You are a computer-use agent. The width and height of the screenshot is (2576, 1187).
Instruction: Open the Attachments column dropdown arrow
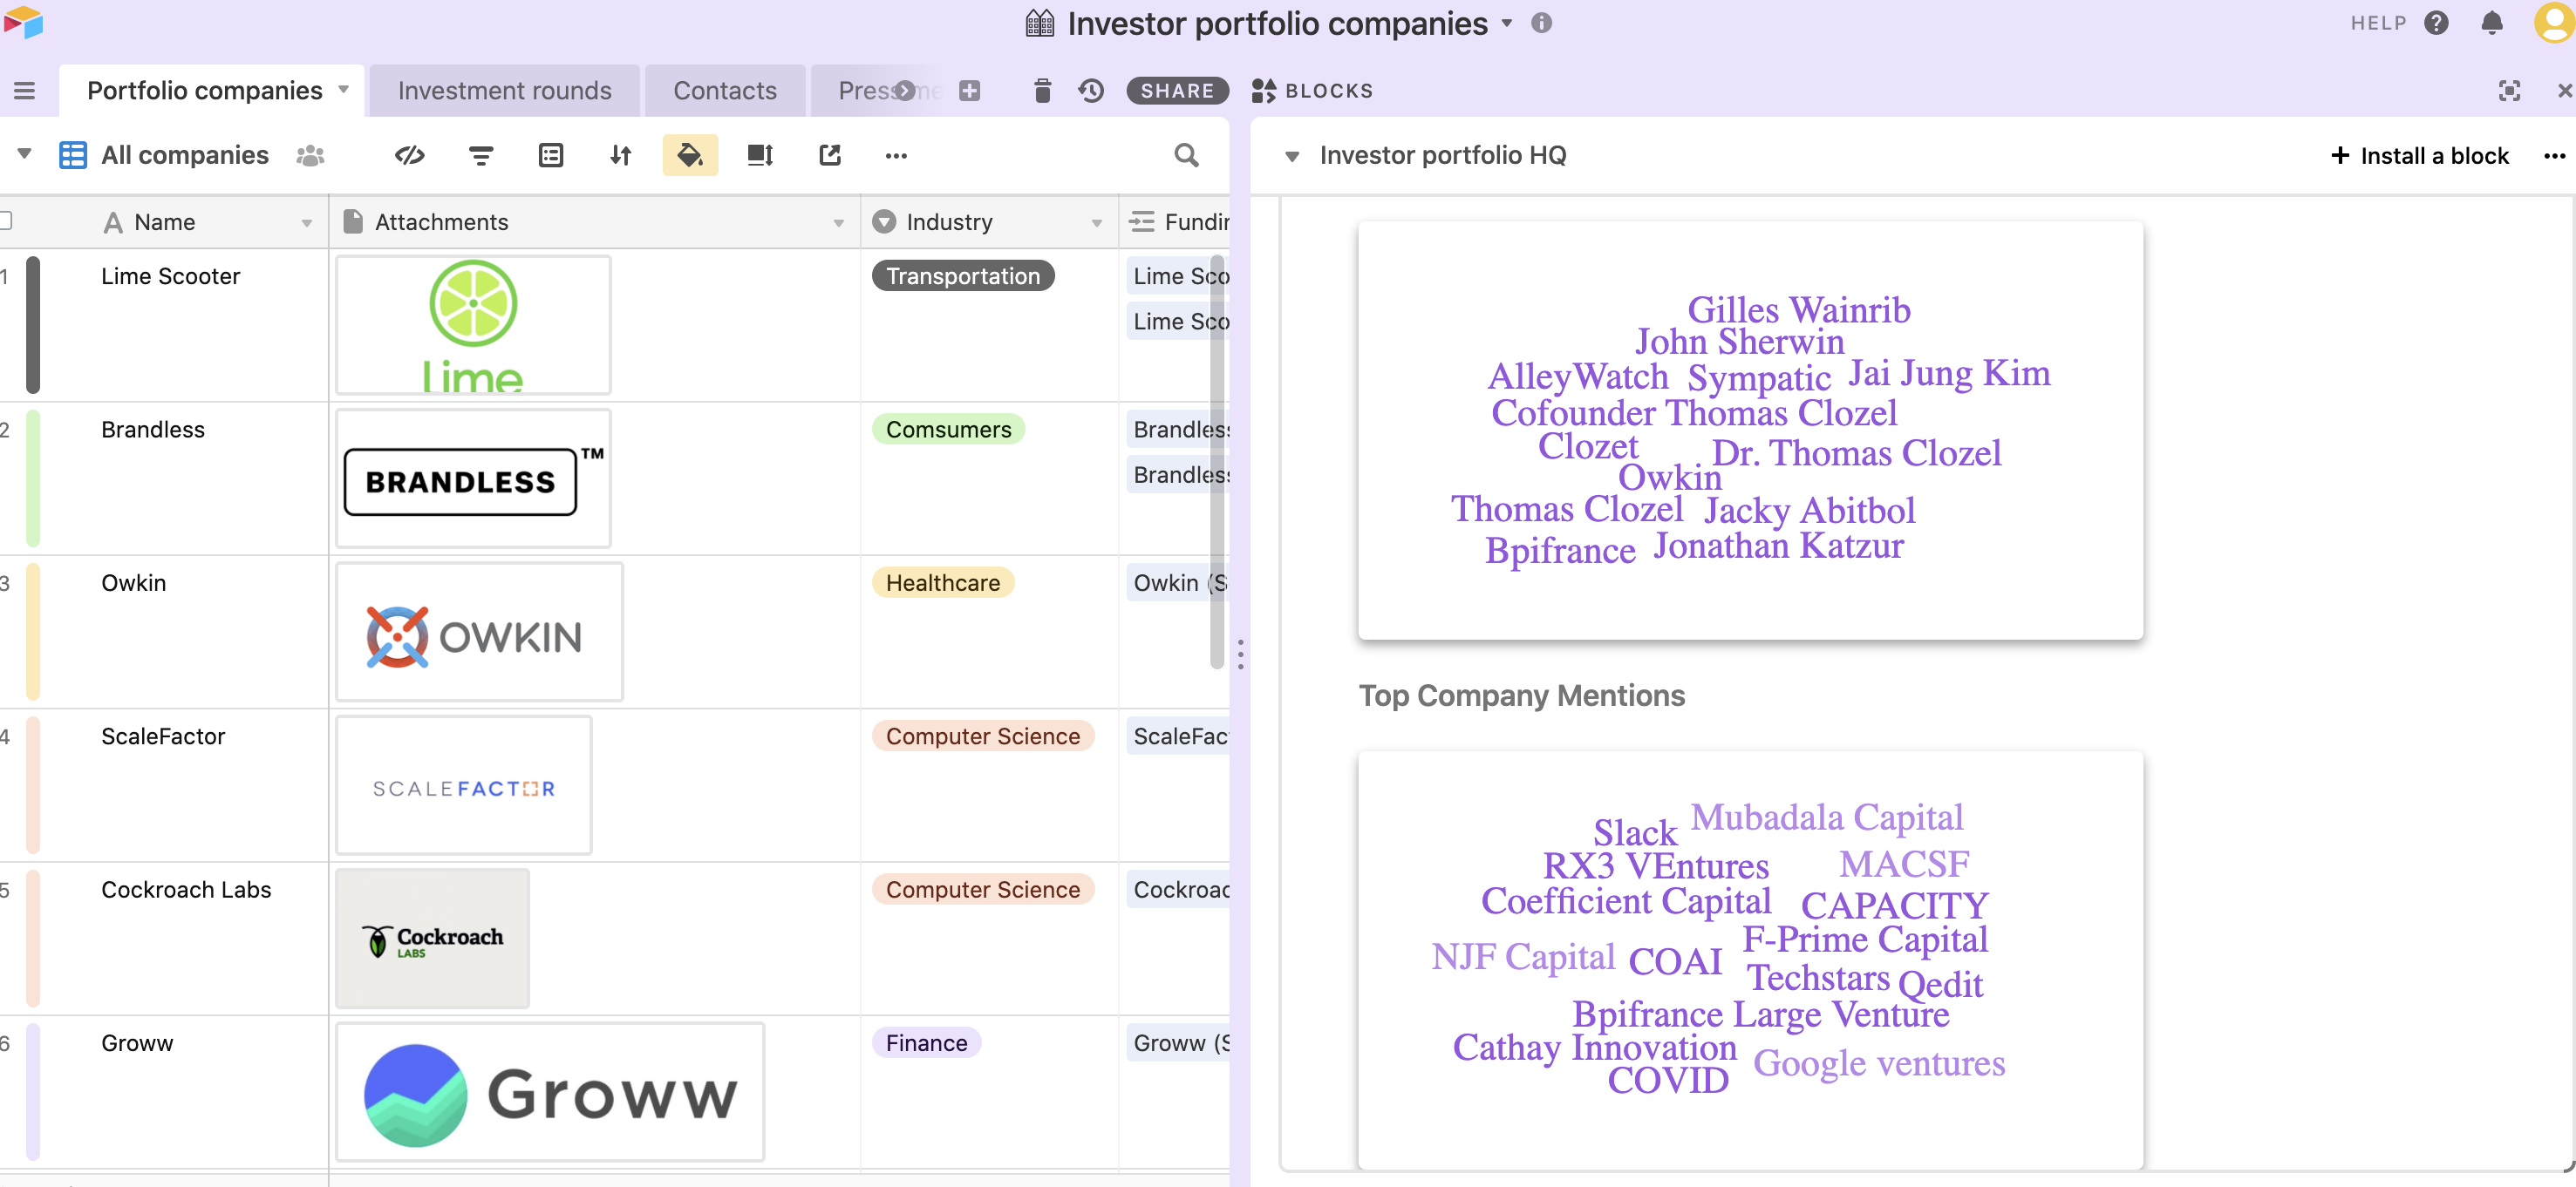tap(839, 223)
